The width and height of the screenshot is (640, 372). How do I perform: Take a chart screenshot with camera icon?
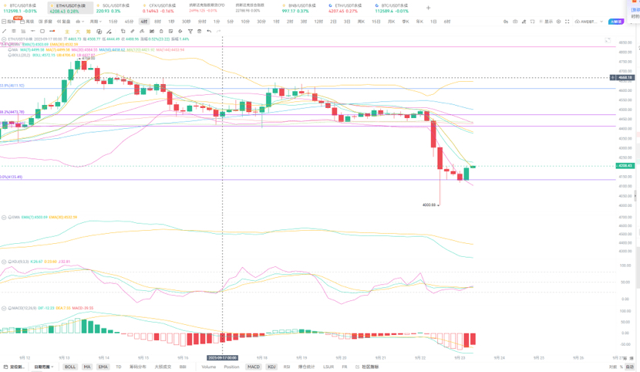coord(515,22)
